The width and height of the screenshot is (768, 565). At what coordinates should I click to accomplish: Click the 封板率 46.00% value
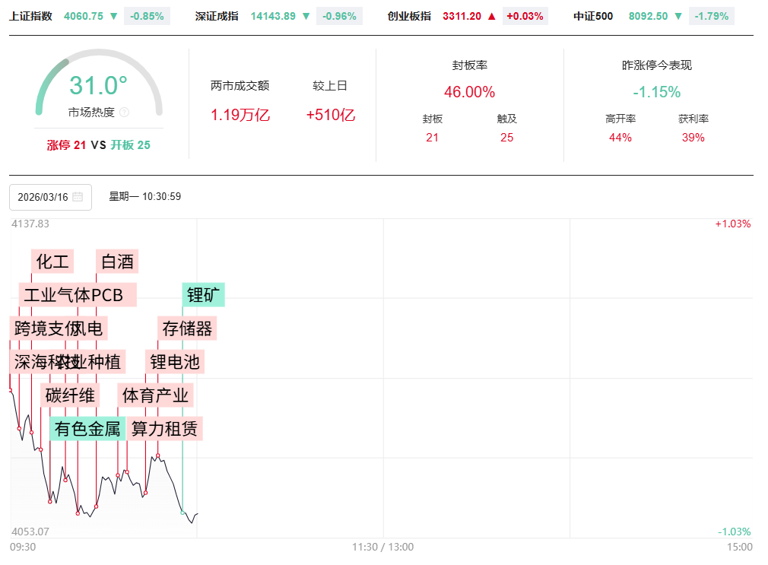point(469,92)
